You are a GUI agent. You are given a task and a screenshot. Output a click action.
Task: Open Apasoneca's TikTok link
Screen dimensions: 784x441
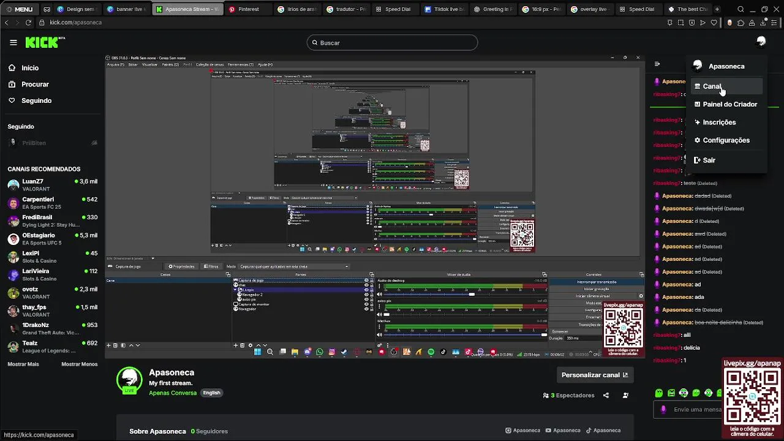tap(603, 431)
